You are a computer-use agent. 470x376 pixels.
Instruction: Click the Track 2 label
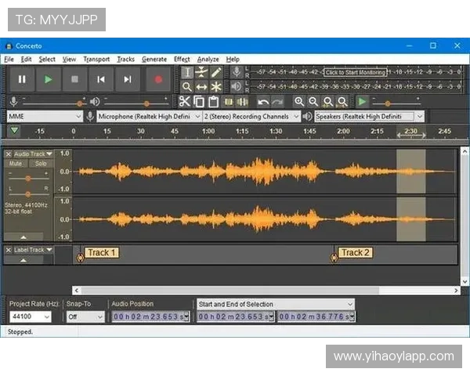pos(356,253)
